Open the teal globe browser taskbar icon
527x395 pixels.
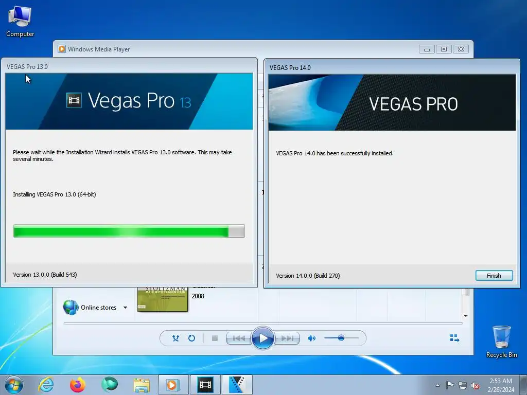110,385
